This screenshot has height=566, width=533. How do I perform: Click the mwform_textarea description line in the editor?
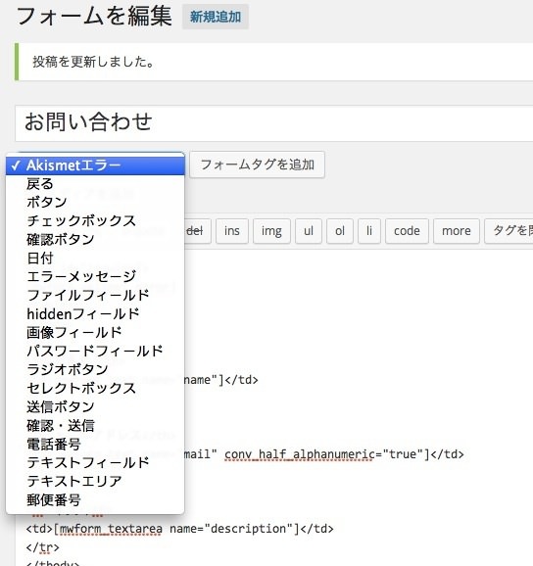click(179, 529)
